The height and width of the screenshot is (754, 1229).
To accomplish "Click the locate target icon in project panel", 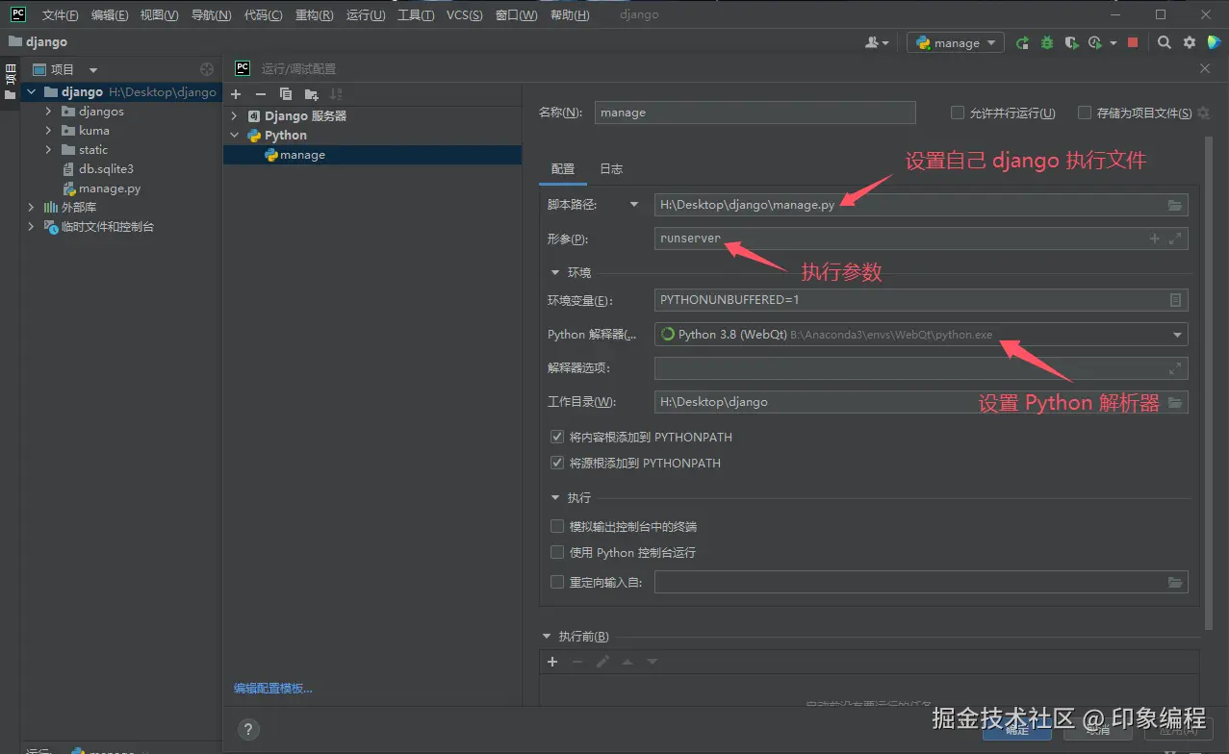I will point(206,69).
